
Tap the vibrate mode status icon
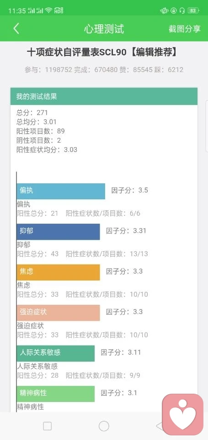click(x=164, y=11)
